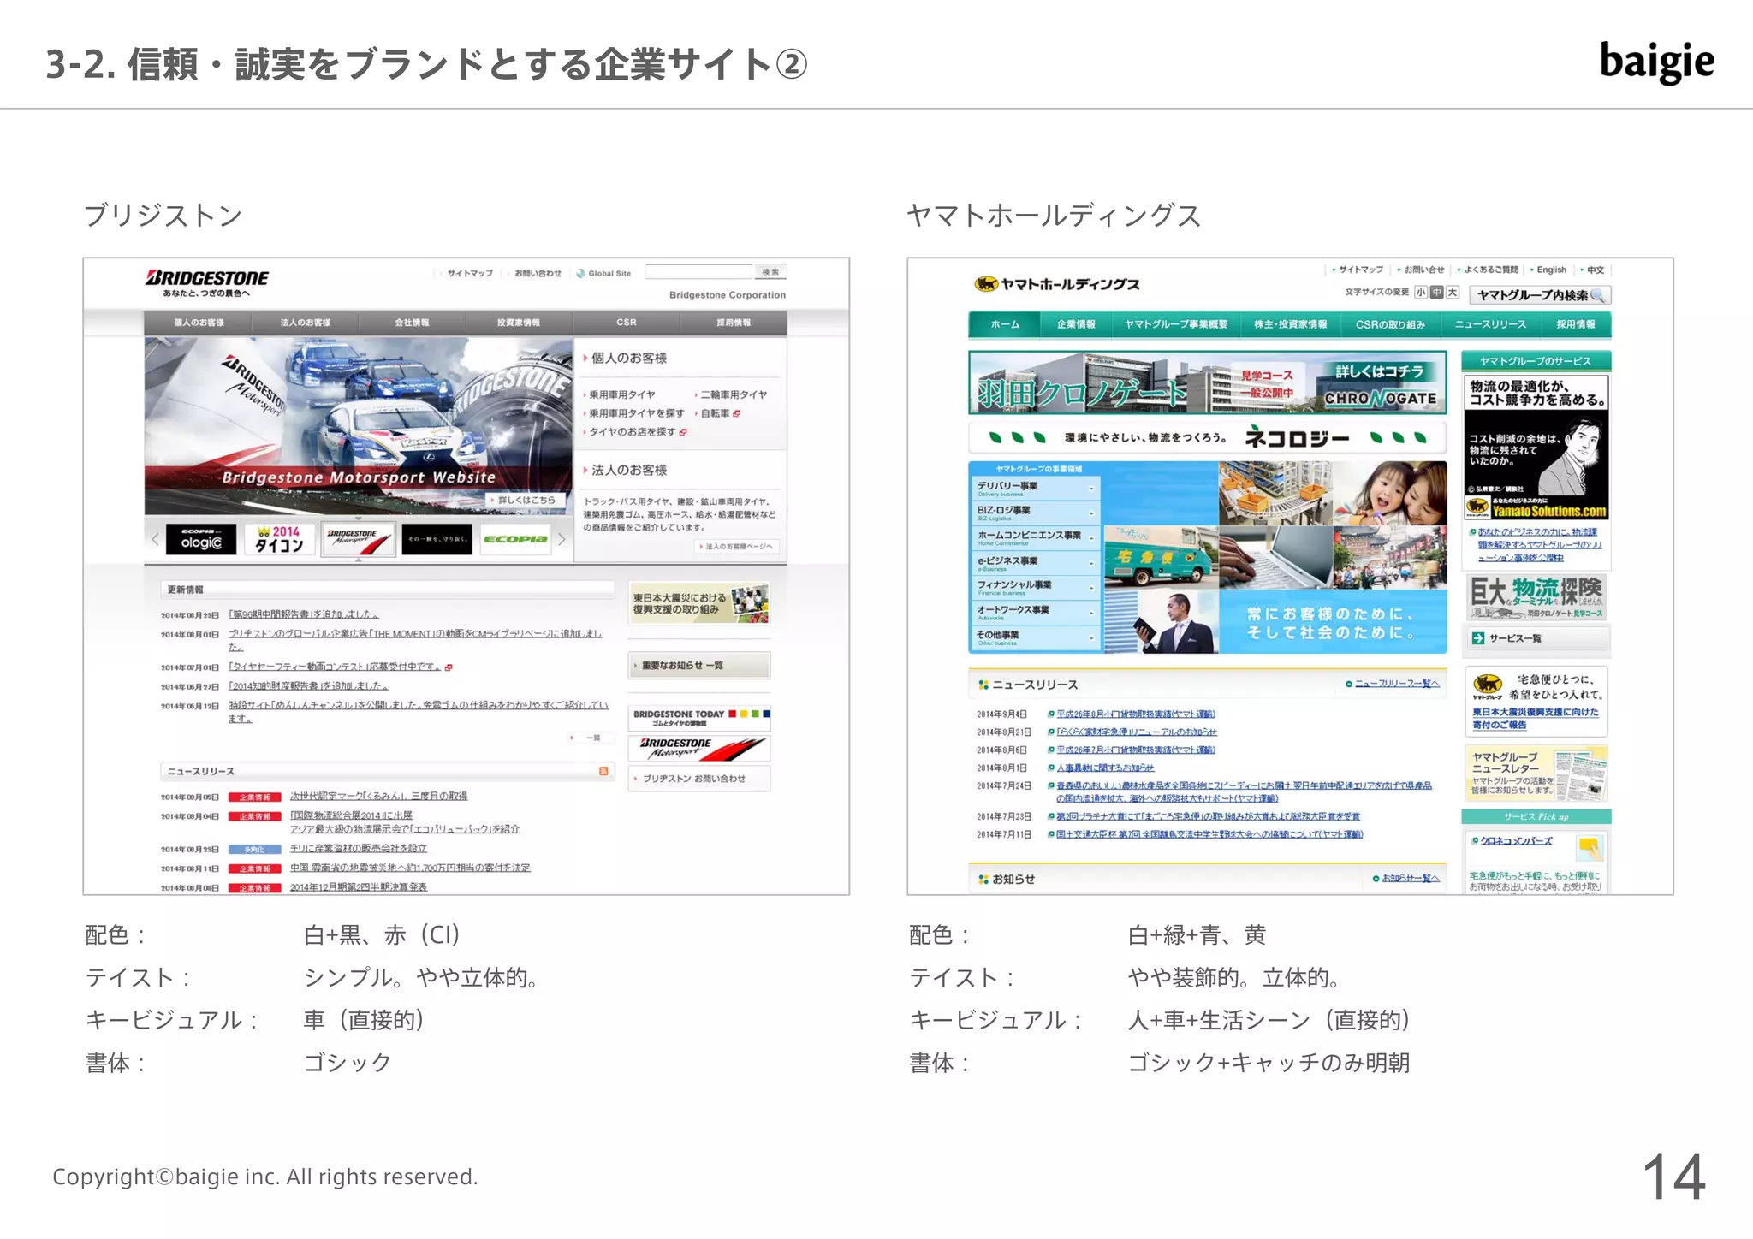Click お問い合わせ link on Bridgestone header
1753x1239 pixels.
point(538,274)
